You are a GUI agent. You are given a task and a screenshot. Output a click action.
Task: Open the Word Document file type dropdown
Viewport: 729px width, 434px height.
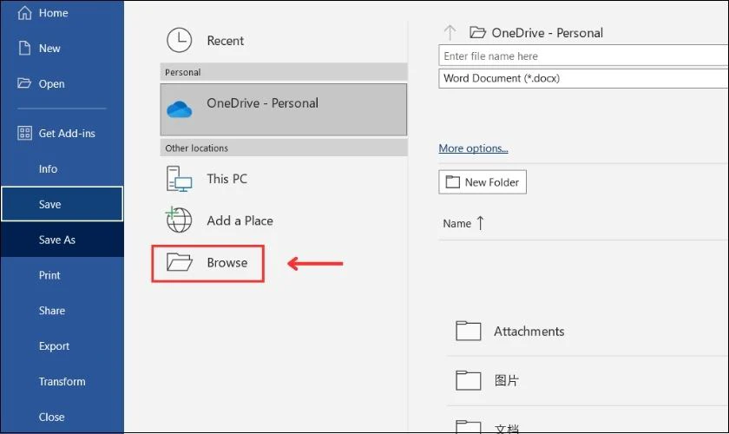[x=583, y=78]
